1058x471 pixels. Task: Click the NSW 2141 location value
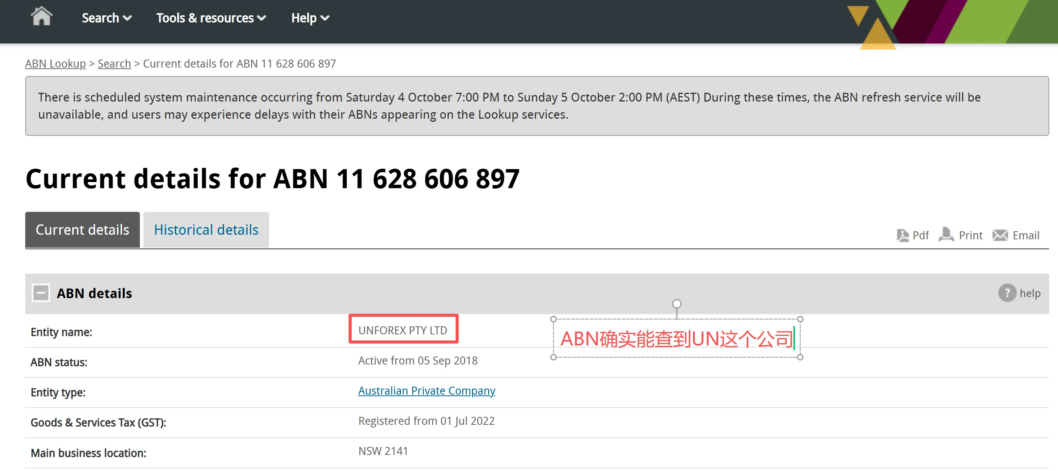[x=383, y=451]
